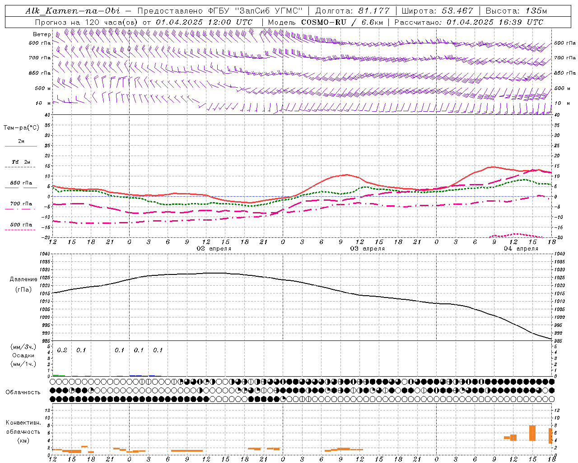The width and height of the screenshot is (578, 463).
Task: Select the longitude value Долгота: 81.177
Action: pos(352,11)
